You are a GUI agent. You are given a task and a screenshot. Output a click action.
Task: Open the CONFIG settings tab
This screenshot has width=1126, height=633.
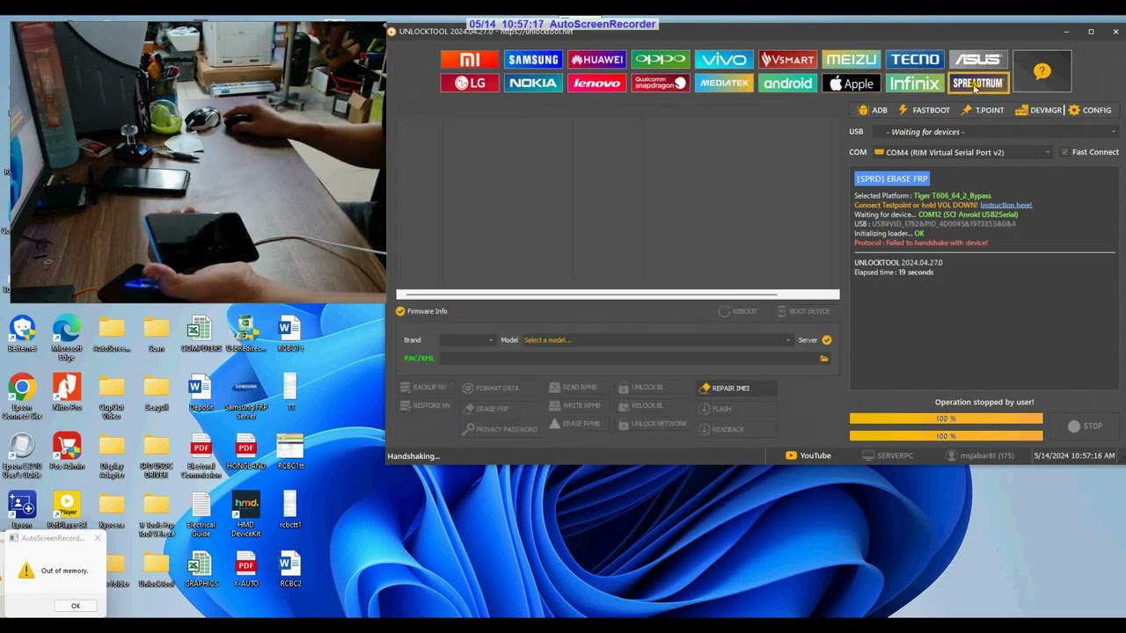click(x=1090, y=110)
